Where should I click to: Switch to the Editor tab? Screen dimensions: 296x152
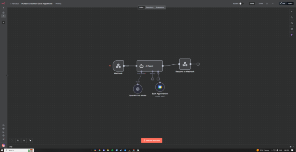(x=141, y=7)
